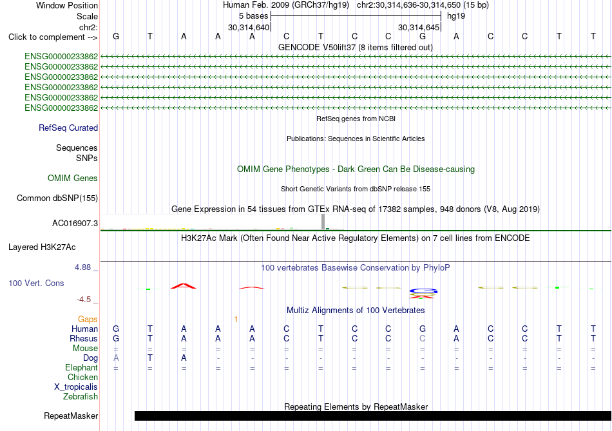The height and width of the screenshot is (431, 612).
Task: Click the Layered H3K27Ac label
Action: [42, 247]
